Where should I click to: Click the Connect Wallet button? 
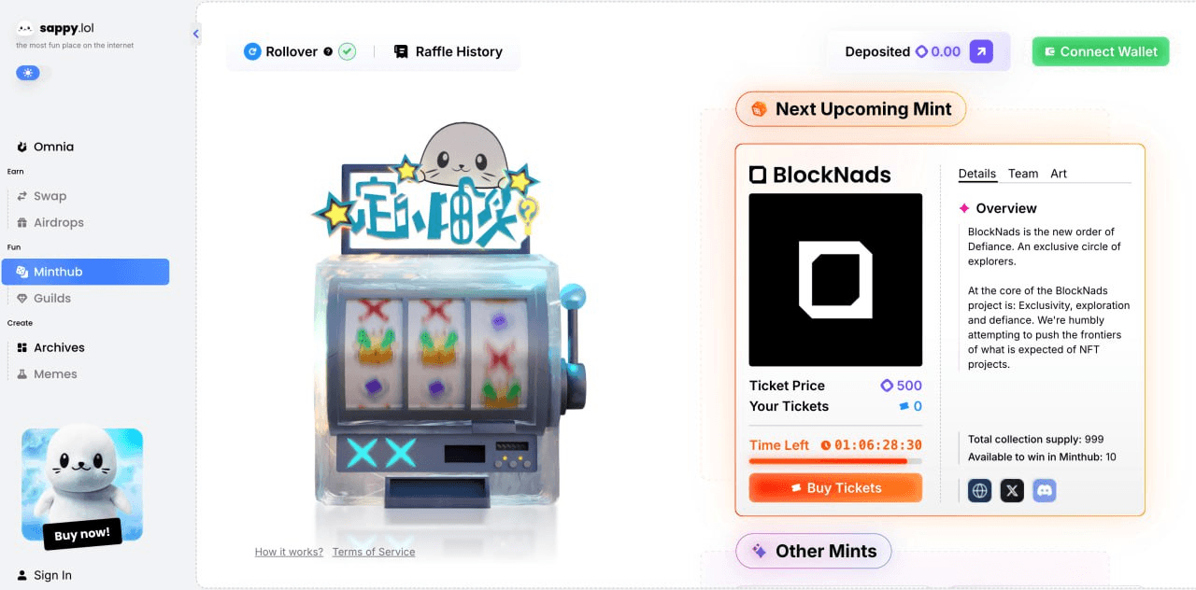(1101, 52)
